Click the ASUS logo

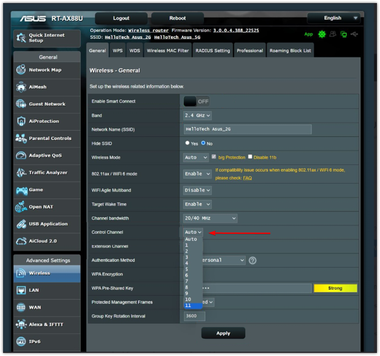[x=32, y=18]
